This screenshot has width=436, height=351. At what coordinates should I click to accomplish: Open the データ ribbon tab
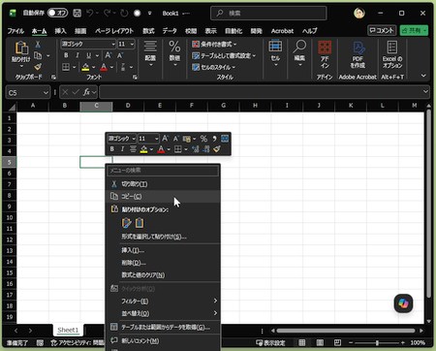coord(170,31)
